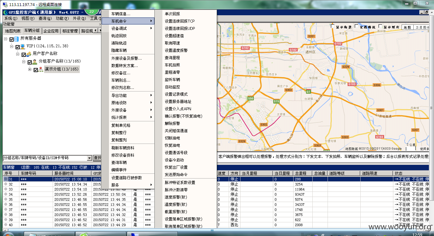Click the GPS client app logo icon
Screen dimensions: 434x236
click(5, 12)
